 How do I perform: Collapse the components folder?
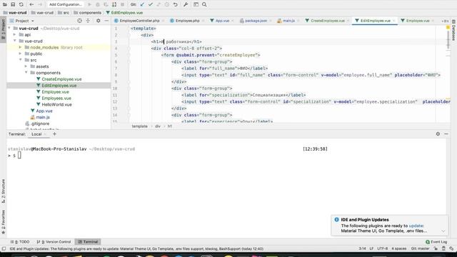point(26,73)
